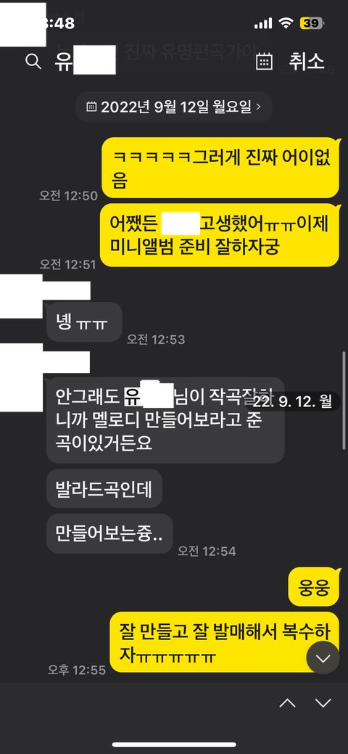Image resolution: width=348 pixels, height=754 pixels.
Task: Tap the search input field text
Action: [x=85, y=62]
